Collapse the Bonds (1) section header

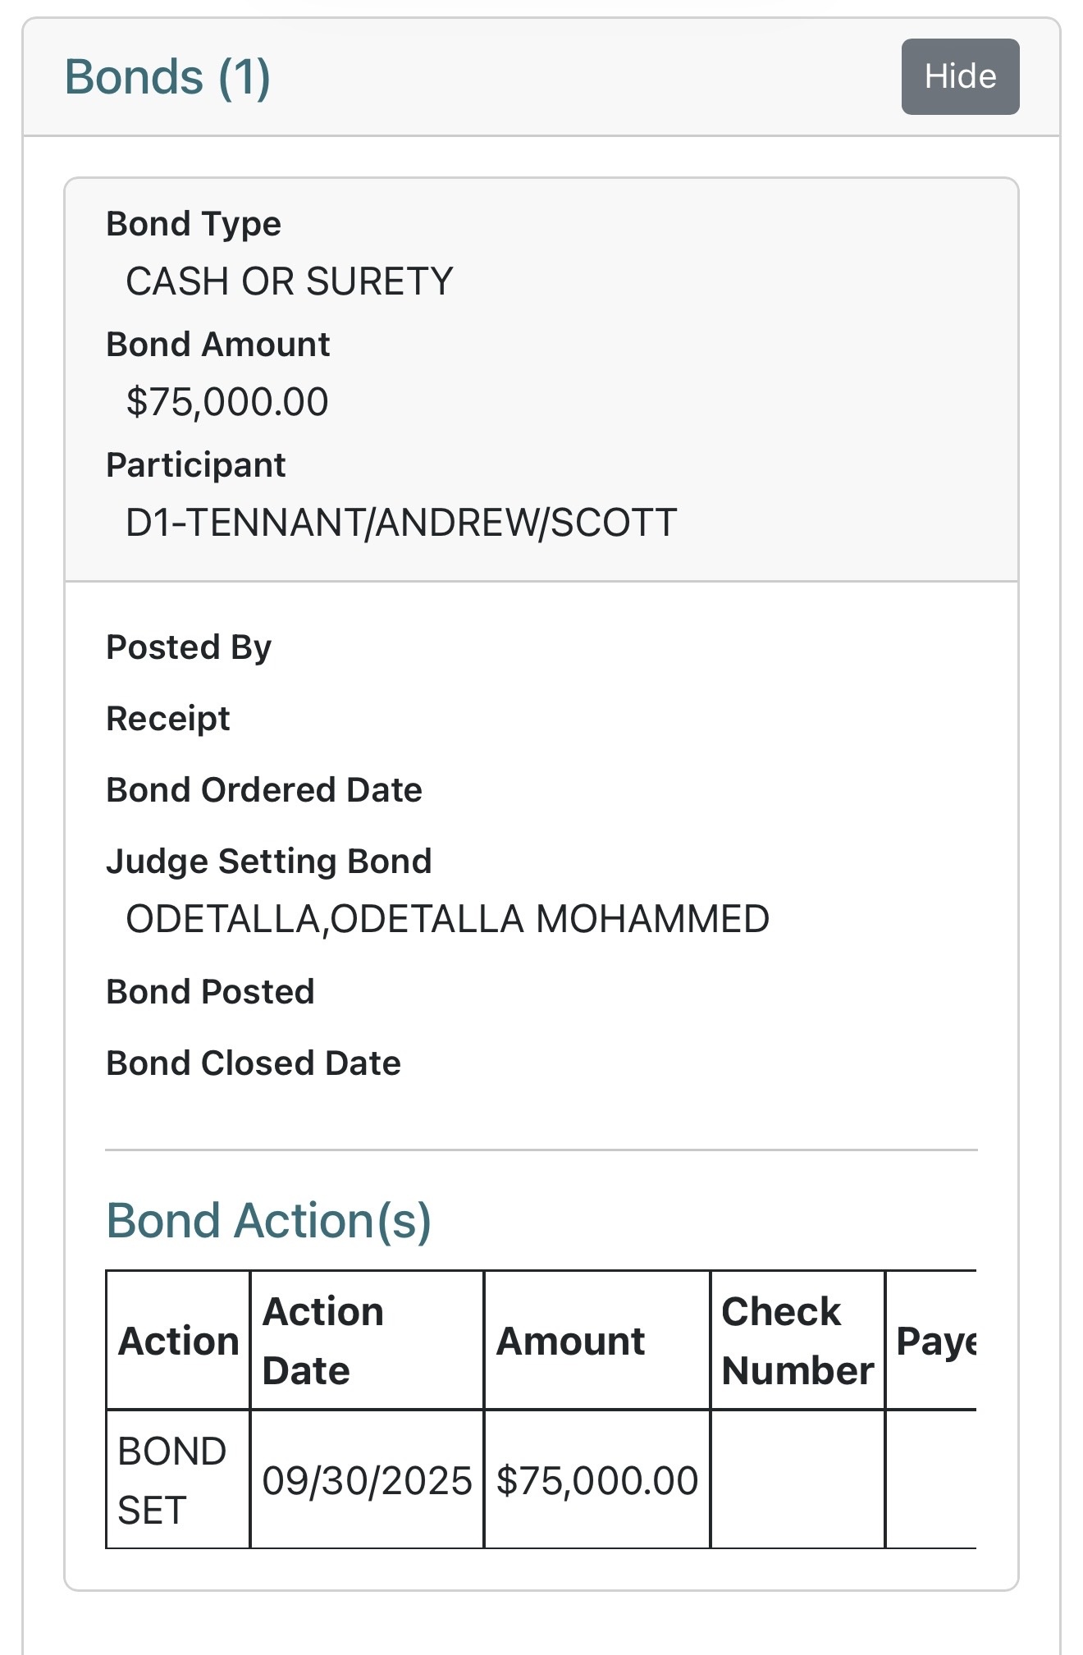[x=167, y=77]
